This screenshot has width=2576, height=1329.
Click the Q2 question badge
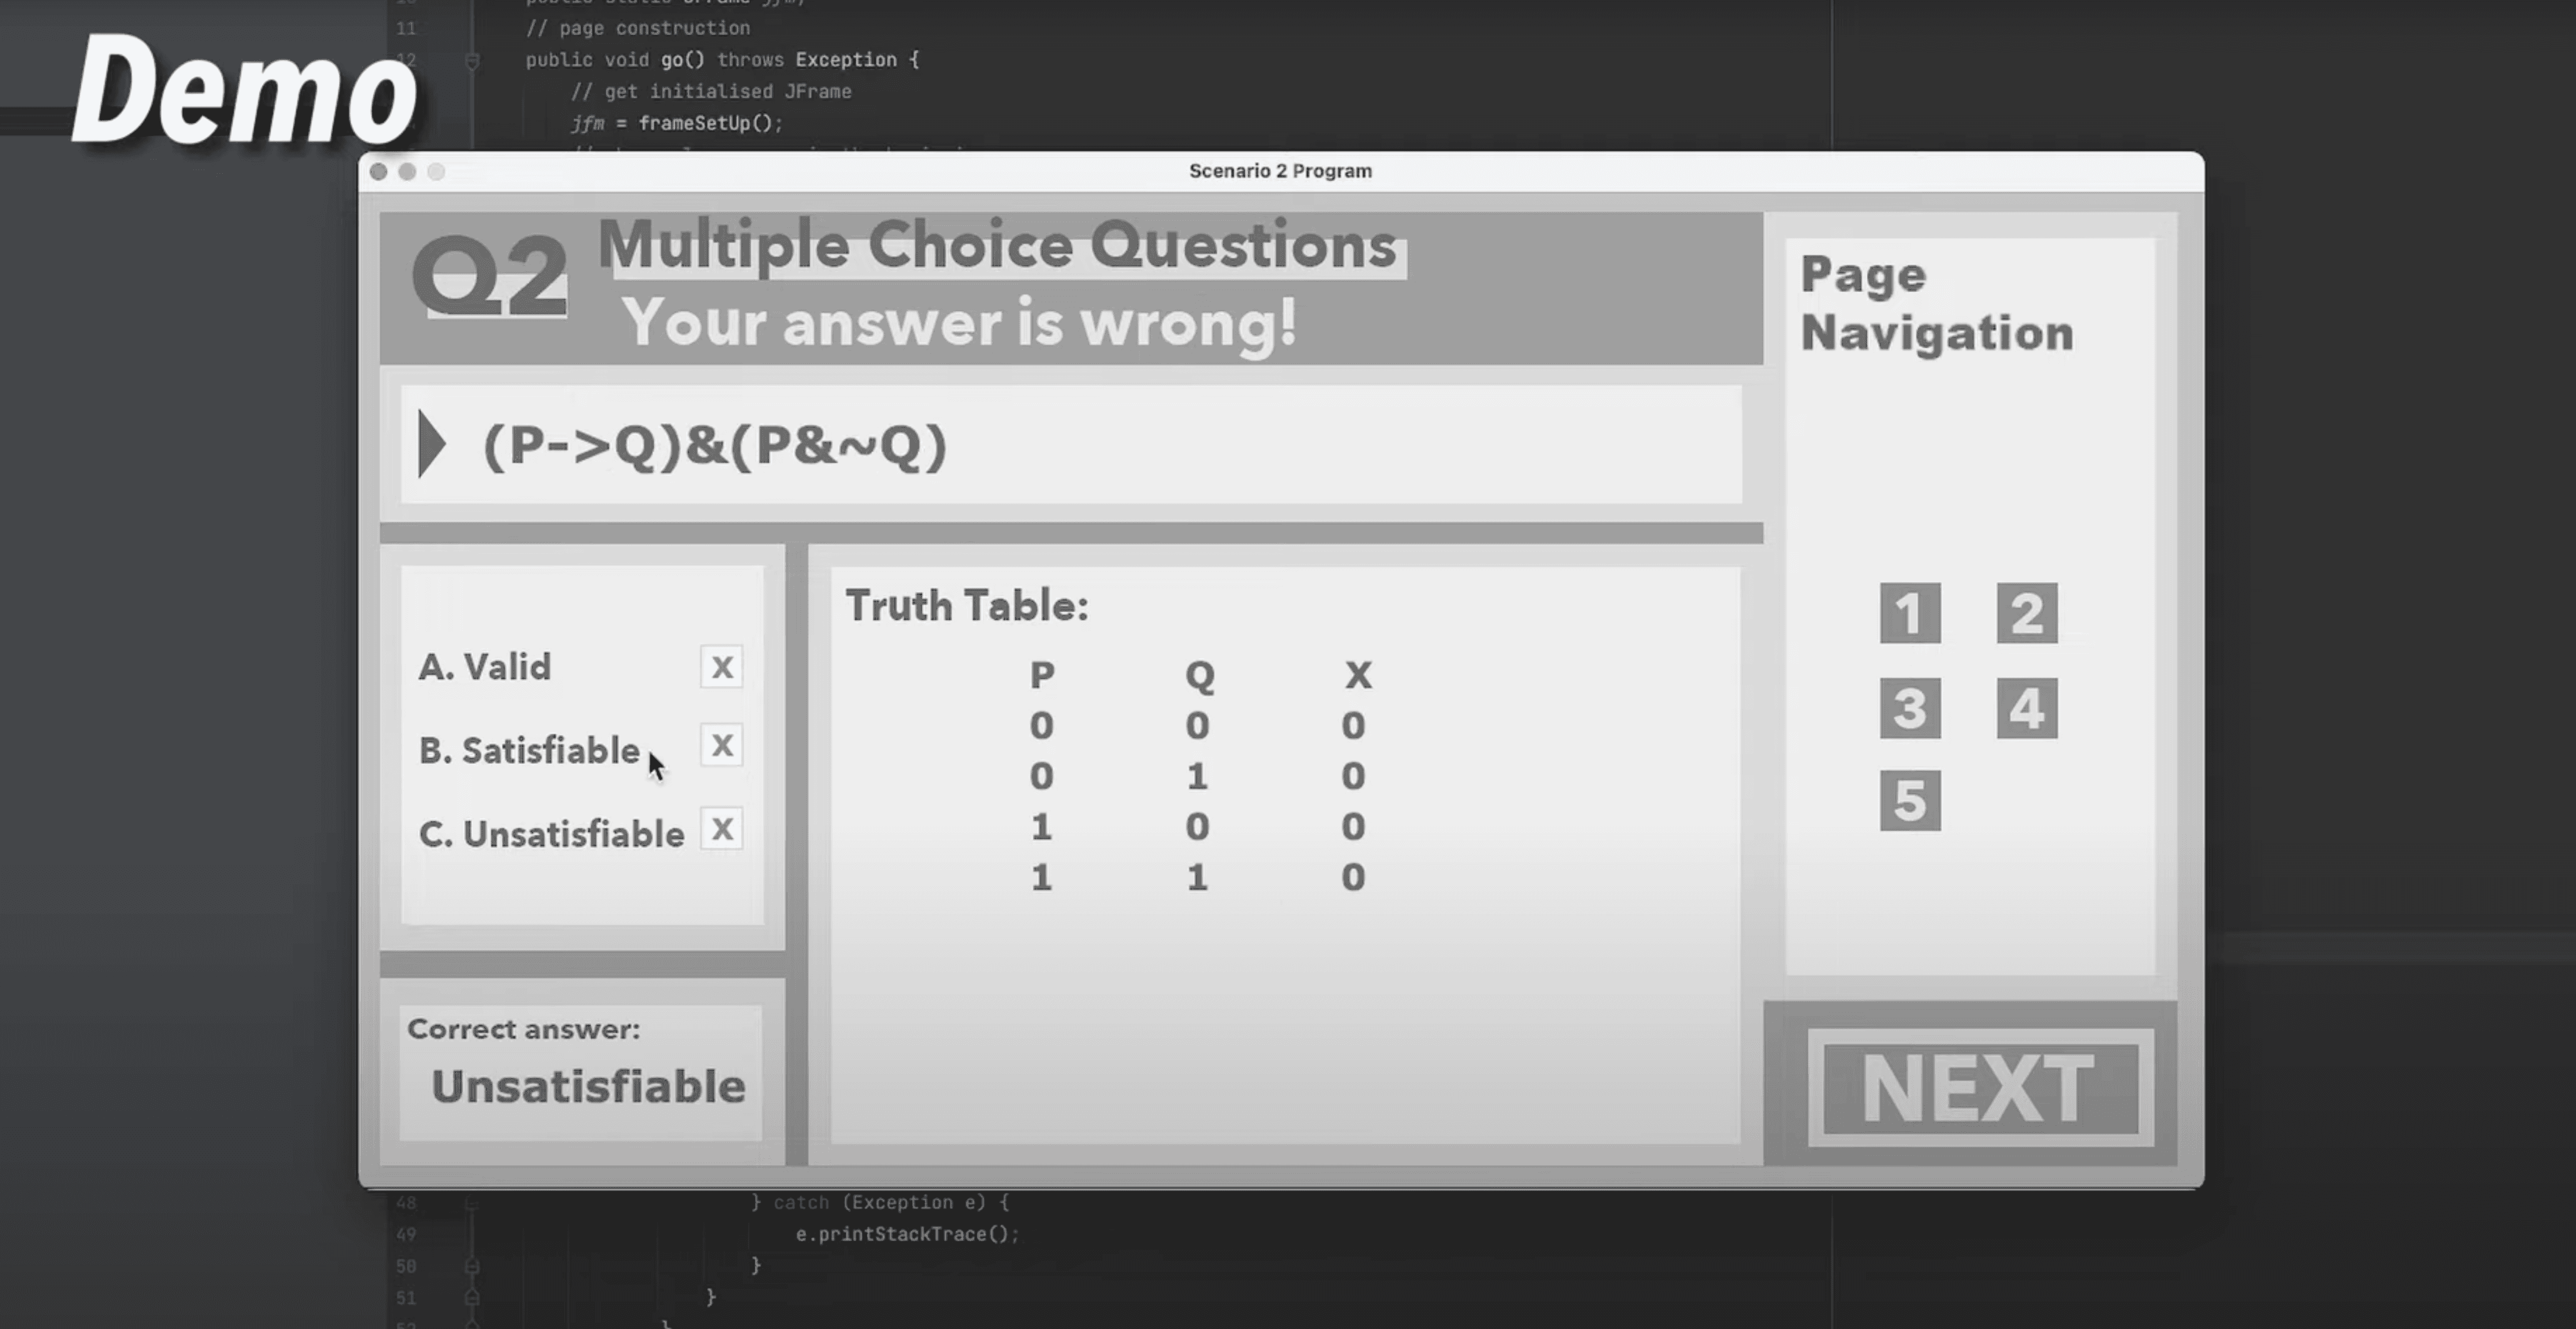pos(489,274)
